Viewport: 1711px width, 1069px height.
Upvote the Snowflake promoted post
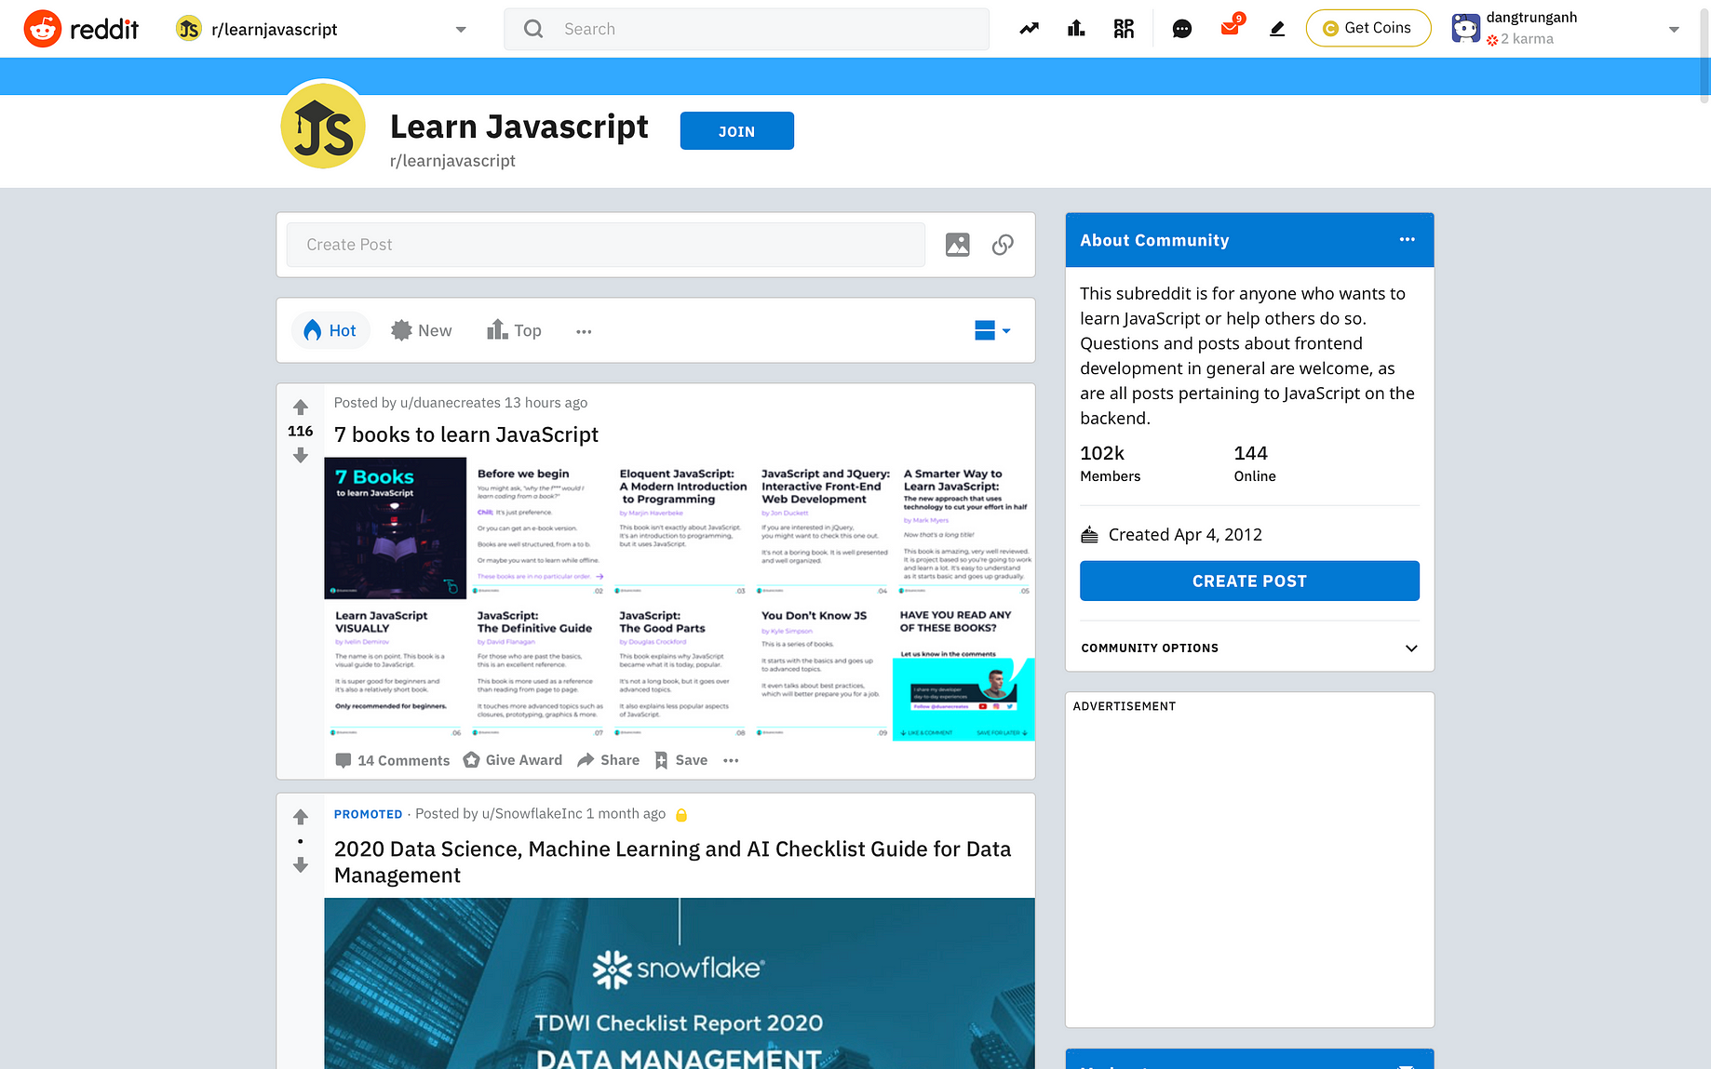coord(300,817)
